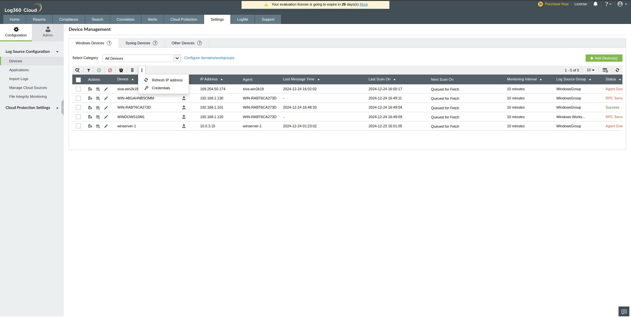Screen dimensions: 631x317
Task: Click the disable devices icon in the toolbar
Action: click(110, 70)
